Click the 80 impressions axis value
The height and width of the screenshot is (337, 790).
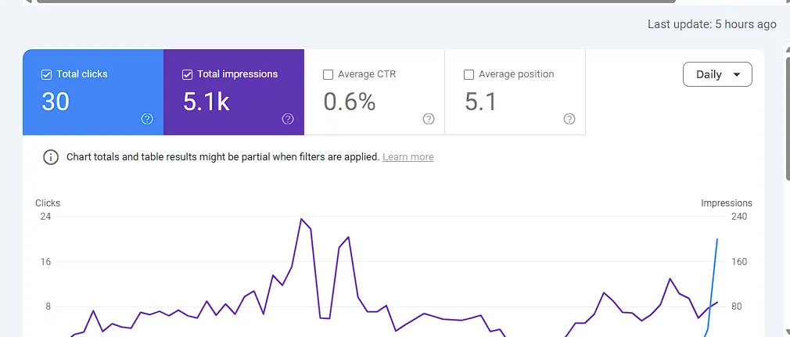pos(736,307)
